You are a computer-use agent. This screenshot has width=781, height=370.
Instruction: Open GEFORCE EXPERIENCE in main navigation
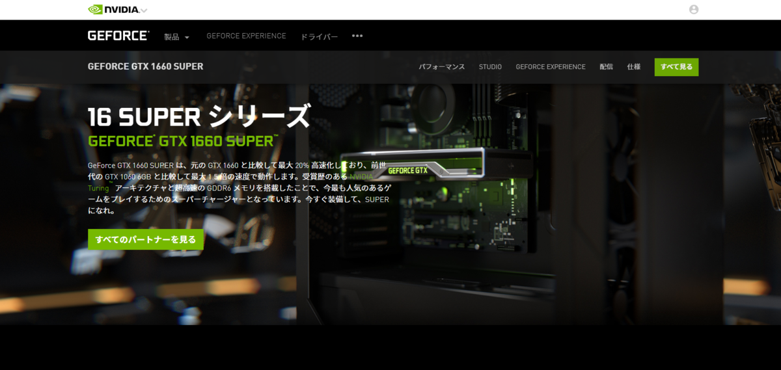point(246,36)
